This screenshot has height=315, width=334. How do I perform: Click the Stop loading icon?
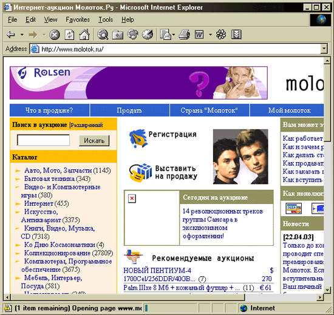tap(55, 35)
